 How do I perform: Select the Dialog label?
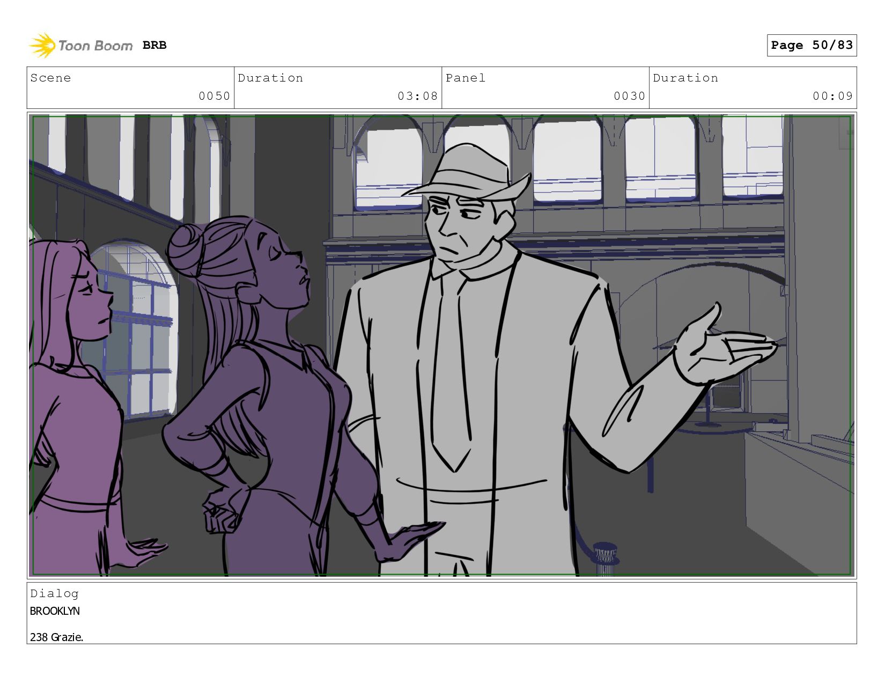pos(54,593)
